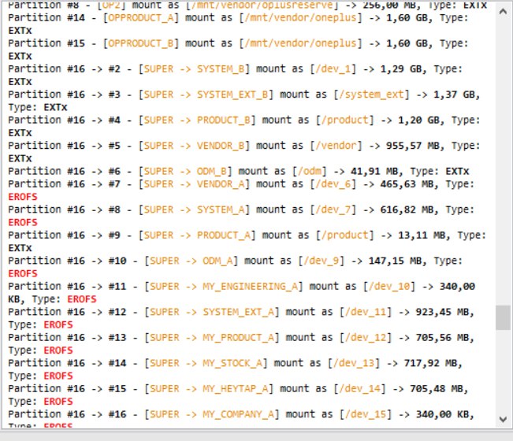513x441 pixels.
Task: Click the 465,63 MB size value
Action: [407, 184]
